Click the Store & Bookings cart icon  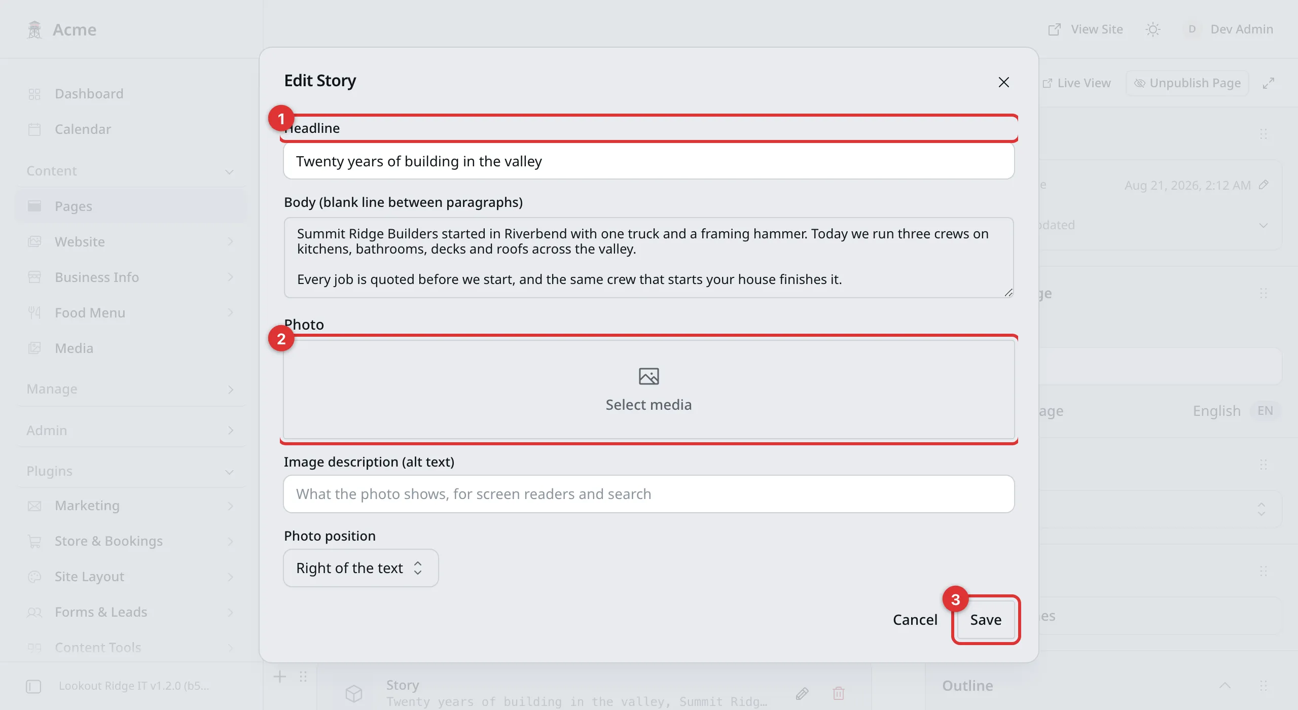[x=34, y=541]
